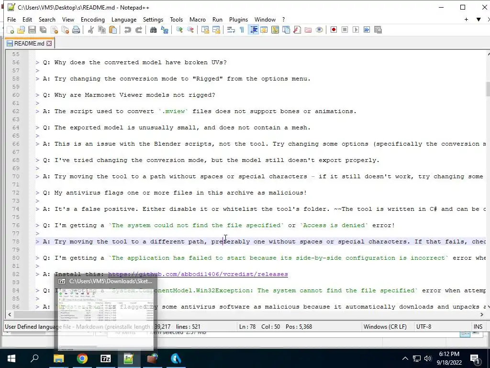Toggle the Word Wrap toolbar icon
490x368 pixels.
point(231,30)
